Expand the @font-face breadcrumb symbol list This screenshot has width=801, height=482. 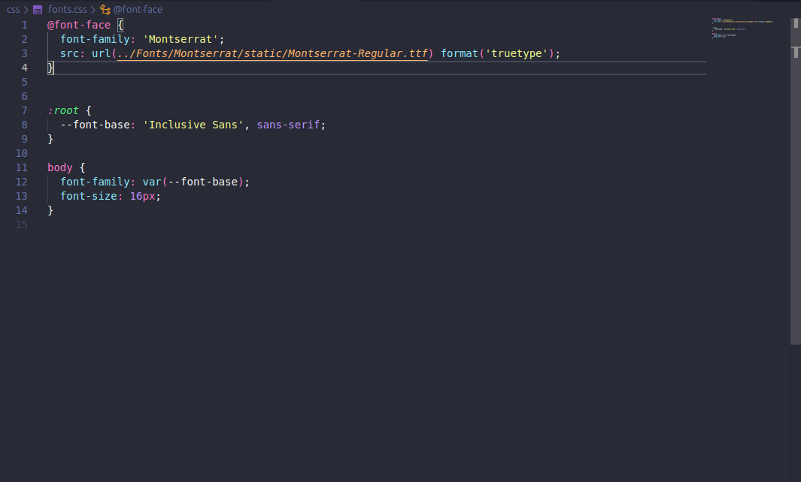tap(138, 10)
